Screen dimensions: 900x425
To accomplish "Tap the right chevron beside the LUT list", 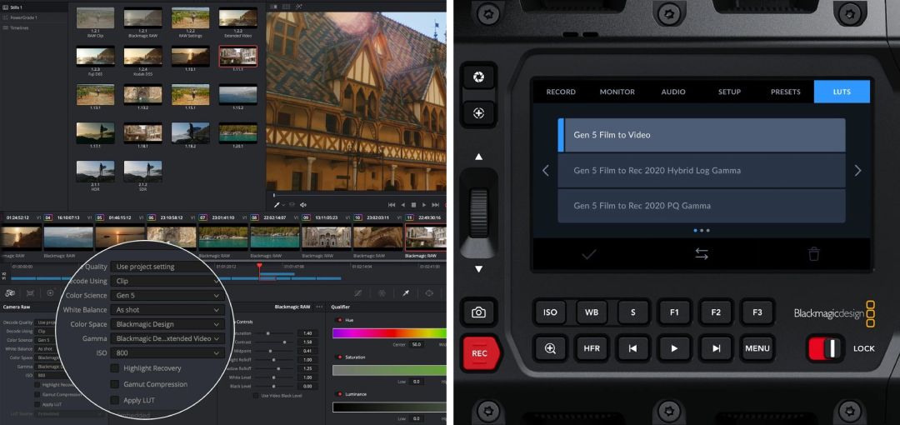I will [x=857, y=171].
